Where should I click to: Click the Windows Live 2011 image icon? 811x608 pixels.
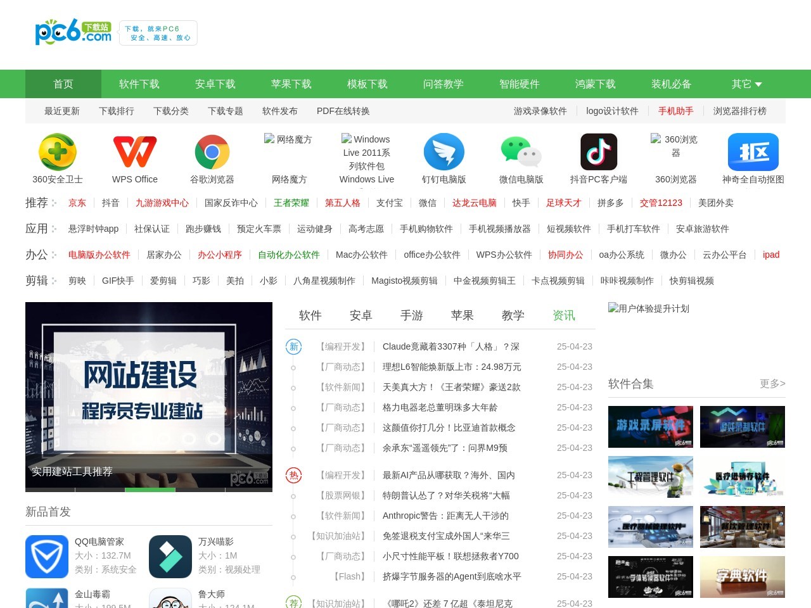tap(366, 152)
